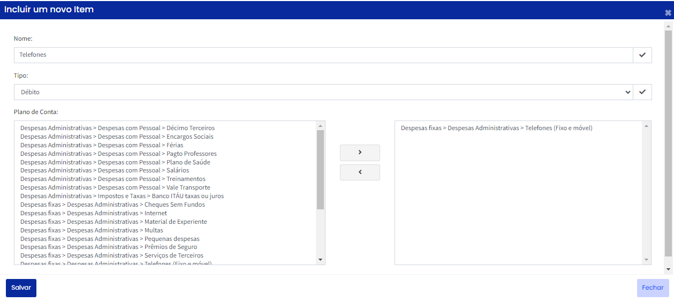Select Impostos e Taxas > Banco ITAÚ taxas ou juros
Image resolution: width=674 pixels, height=302 pixels.
[122, 196]
